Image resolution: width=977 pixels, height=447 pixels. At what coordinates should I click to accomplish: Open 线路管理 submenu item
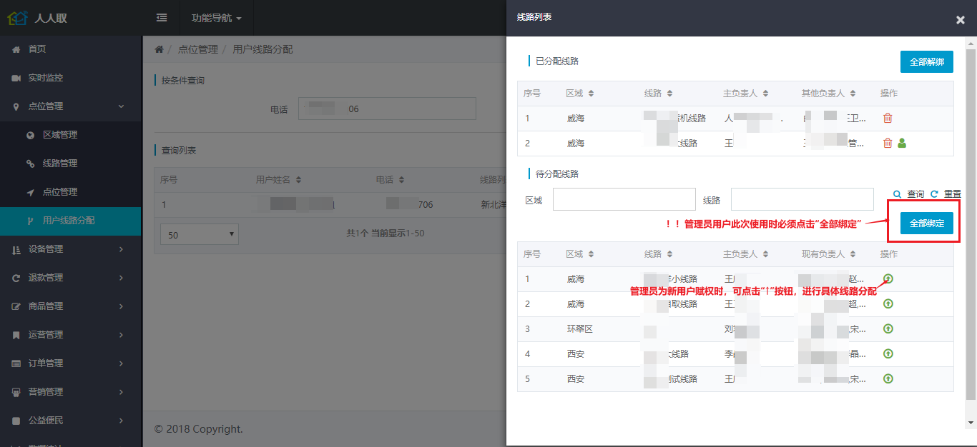coord(72,164)
